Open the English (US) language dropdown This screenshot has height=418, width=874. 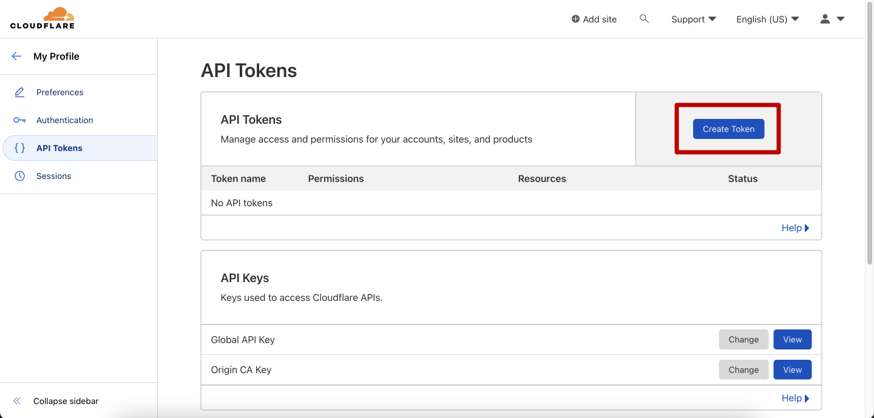coord(768,19)
